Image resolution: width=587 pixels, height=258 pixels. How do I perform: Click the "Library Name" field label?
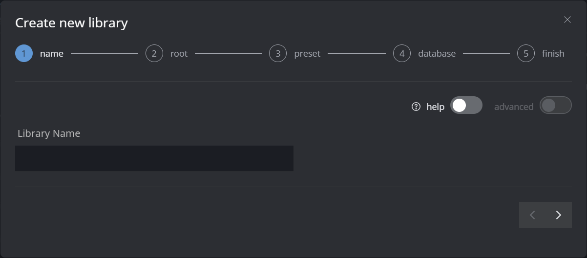(49, 133)
